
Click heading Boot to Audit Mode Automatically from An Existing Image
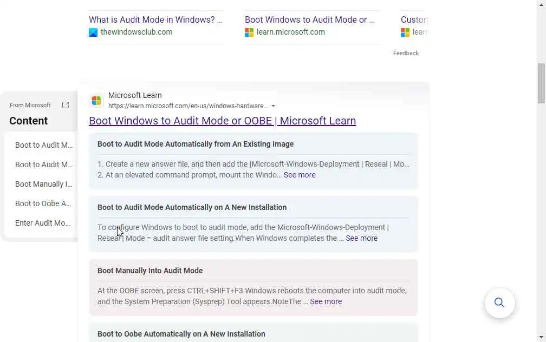tap(196, 144)
